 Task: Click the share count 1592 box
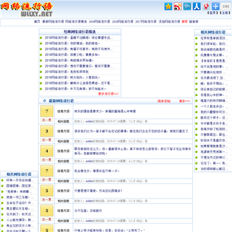point(226,6)
